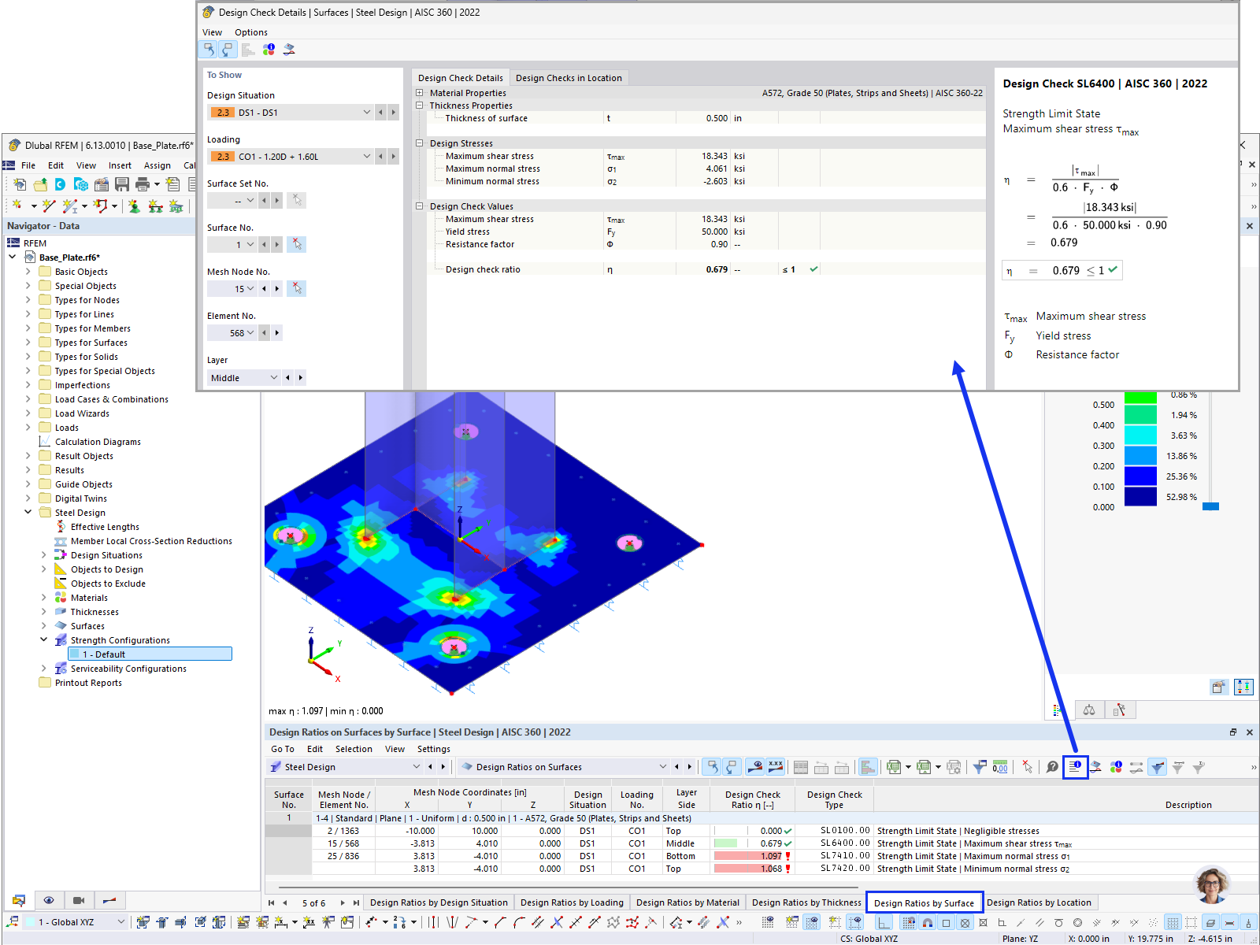The height and width of the screenshot is (945, 1260).
Task: Step to previous Layer with left arrow
Action: point(288,378)
